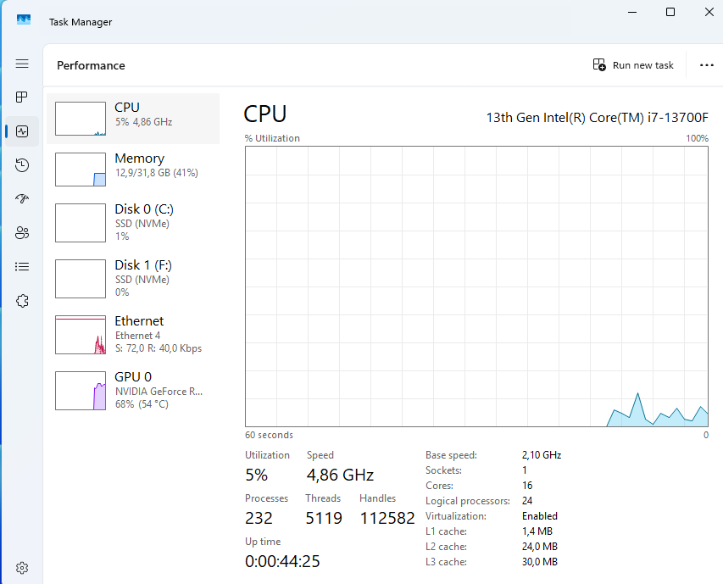Image resolution: width=723 pixels, height=584 pixels.
Task: Click Run new task button
Action: pyautogui.click(x=633, y=65)
